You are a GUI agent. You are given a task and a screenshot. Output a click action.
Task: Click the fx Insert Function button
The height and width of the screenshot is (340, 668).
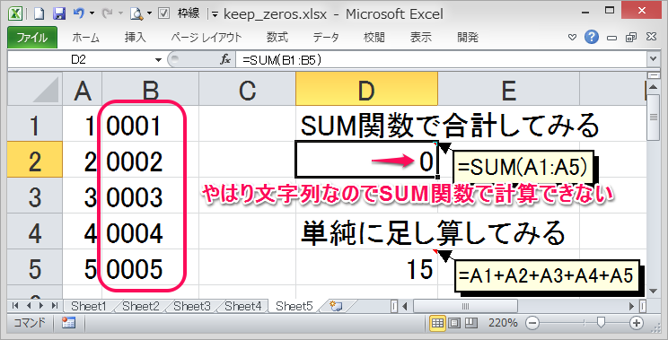(x=225, y=59)
